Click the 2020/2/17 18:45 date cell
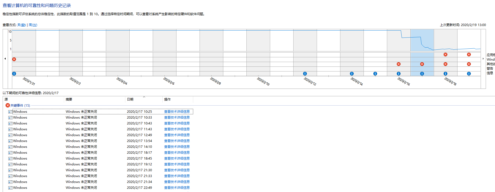The width and height of the screenshot is (495, 192). tap(139, 158)
